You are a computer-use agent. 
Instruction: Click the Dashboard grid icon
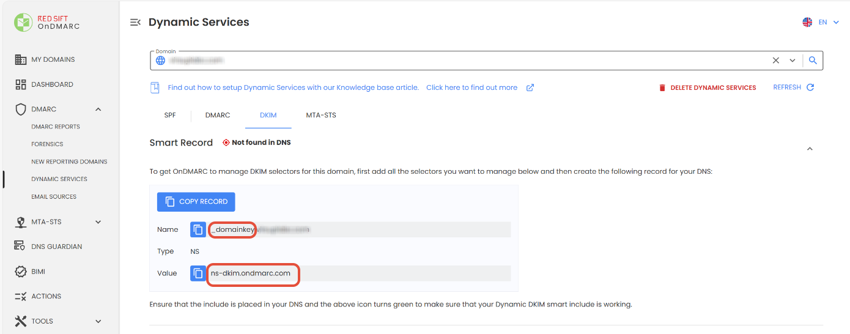21,84
